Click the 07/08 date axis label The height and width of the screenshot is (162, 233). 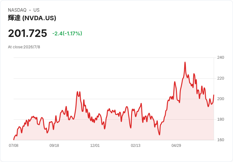[14, 145]
